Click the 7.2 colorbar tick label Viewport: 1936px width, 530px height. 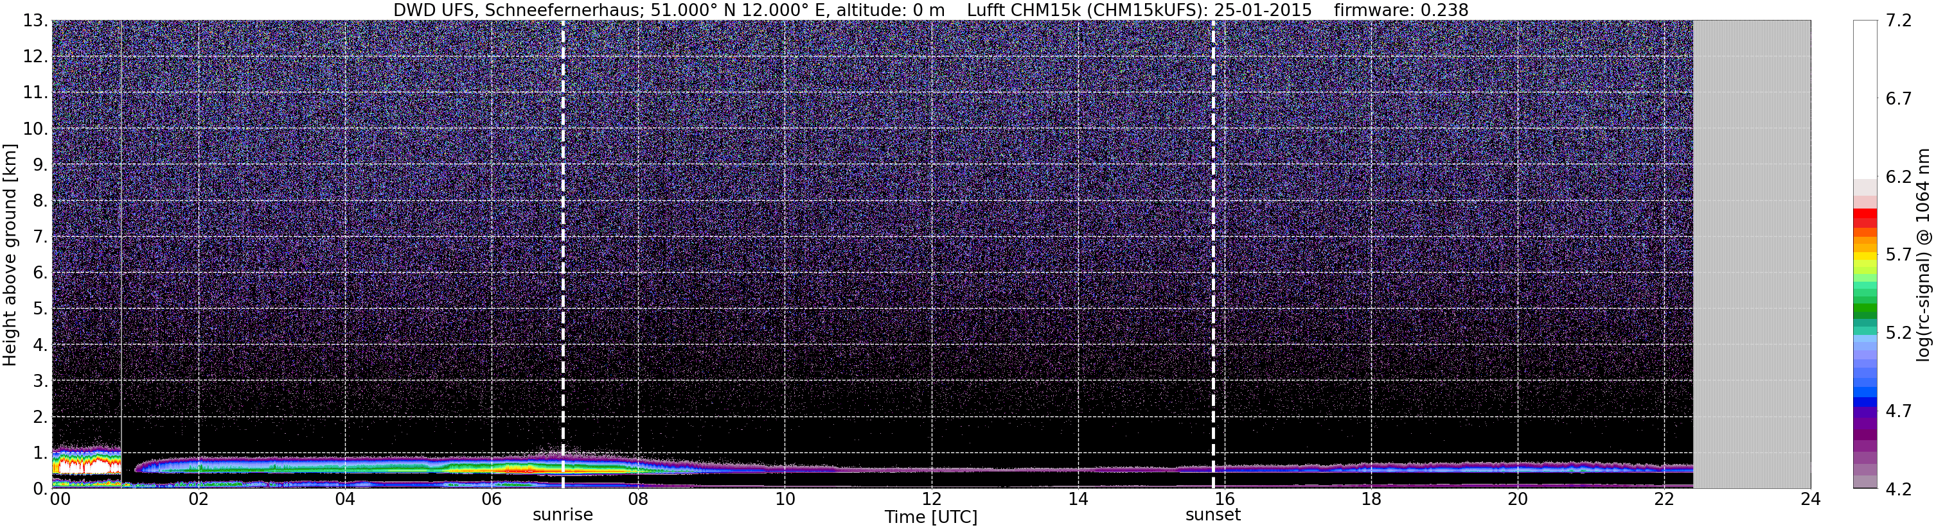1899,21
